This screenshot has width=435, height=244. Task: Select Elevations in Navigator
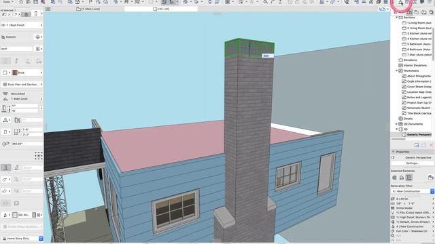tap(408, 60)
